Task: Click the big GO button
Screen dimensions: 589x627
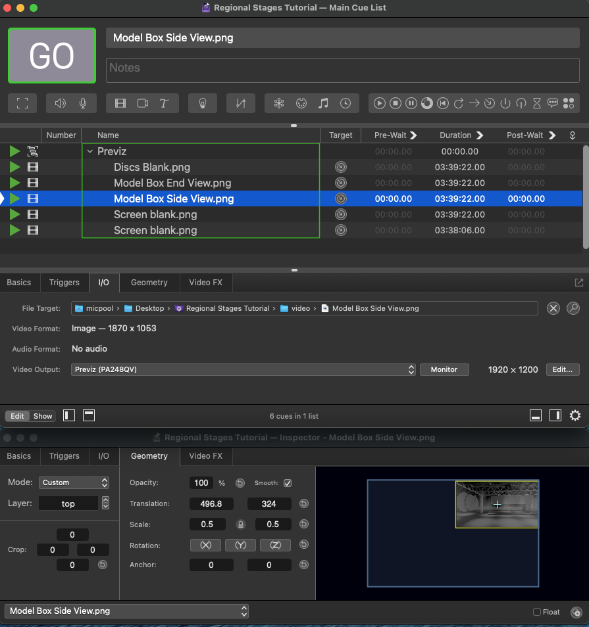Action: pyautogui.click(x=52, y=56)
